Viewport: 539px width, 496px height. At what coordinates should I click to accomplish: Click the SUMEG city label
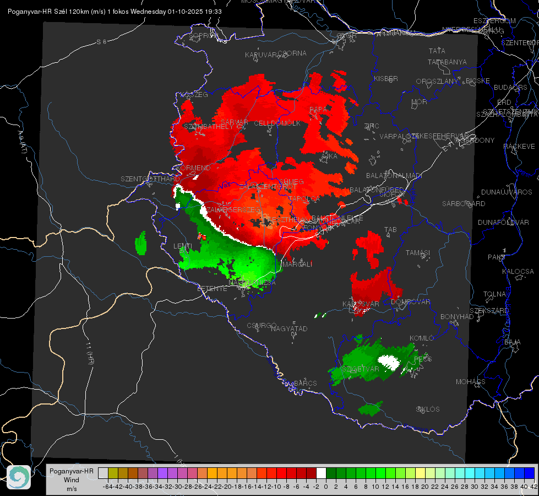tap(291, 182)
